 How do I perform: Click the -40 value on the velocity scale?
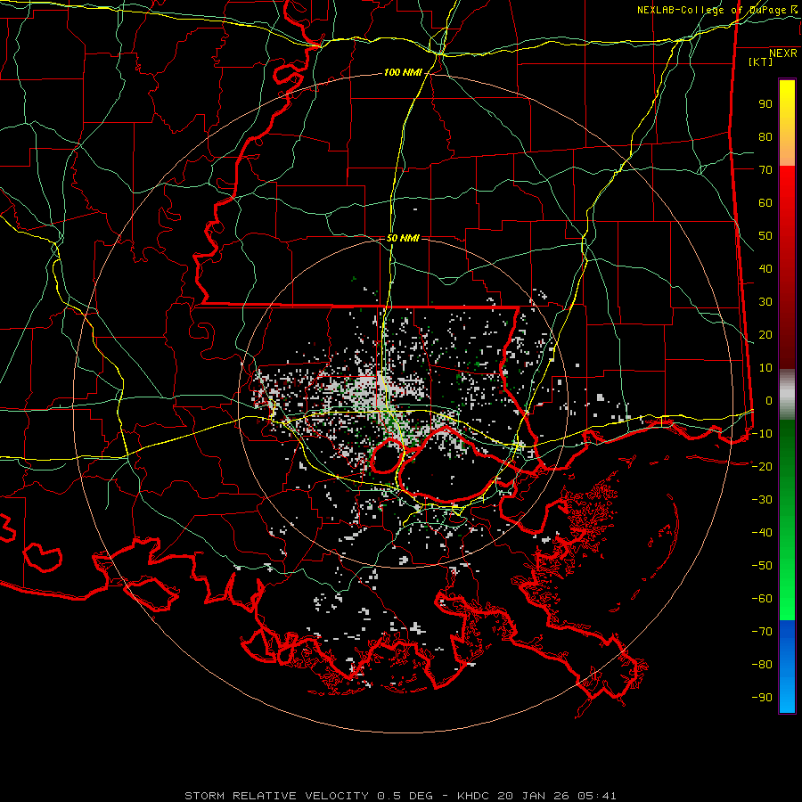tap(762, 533)
